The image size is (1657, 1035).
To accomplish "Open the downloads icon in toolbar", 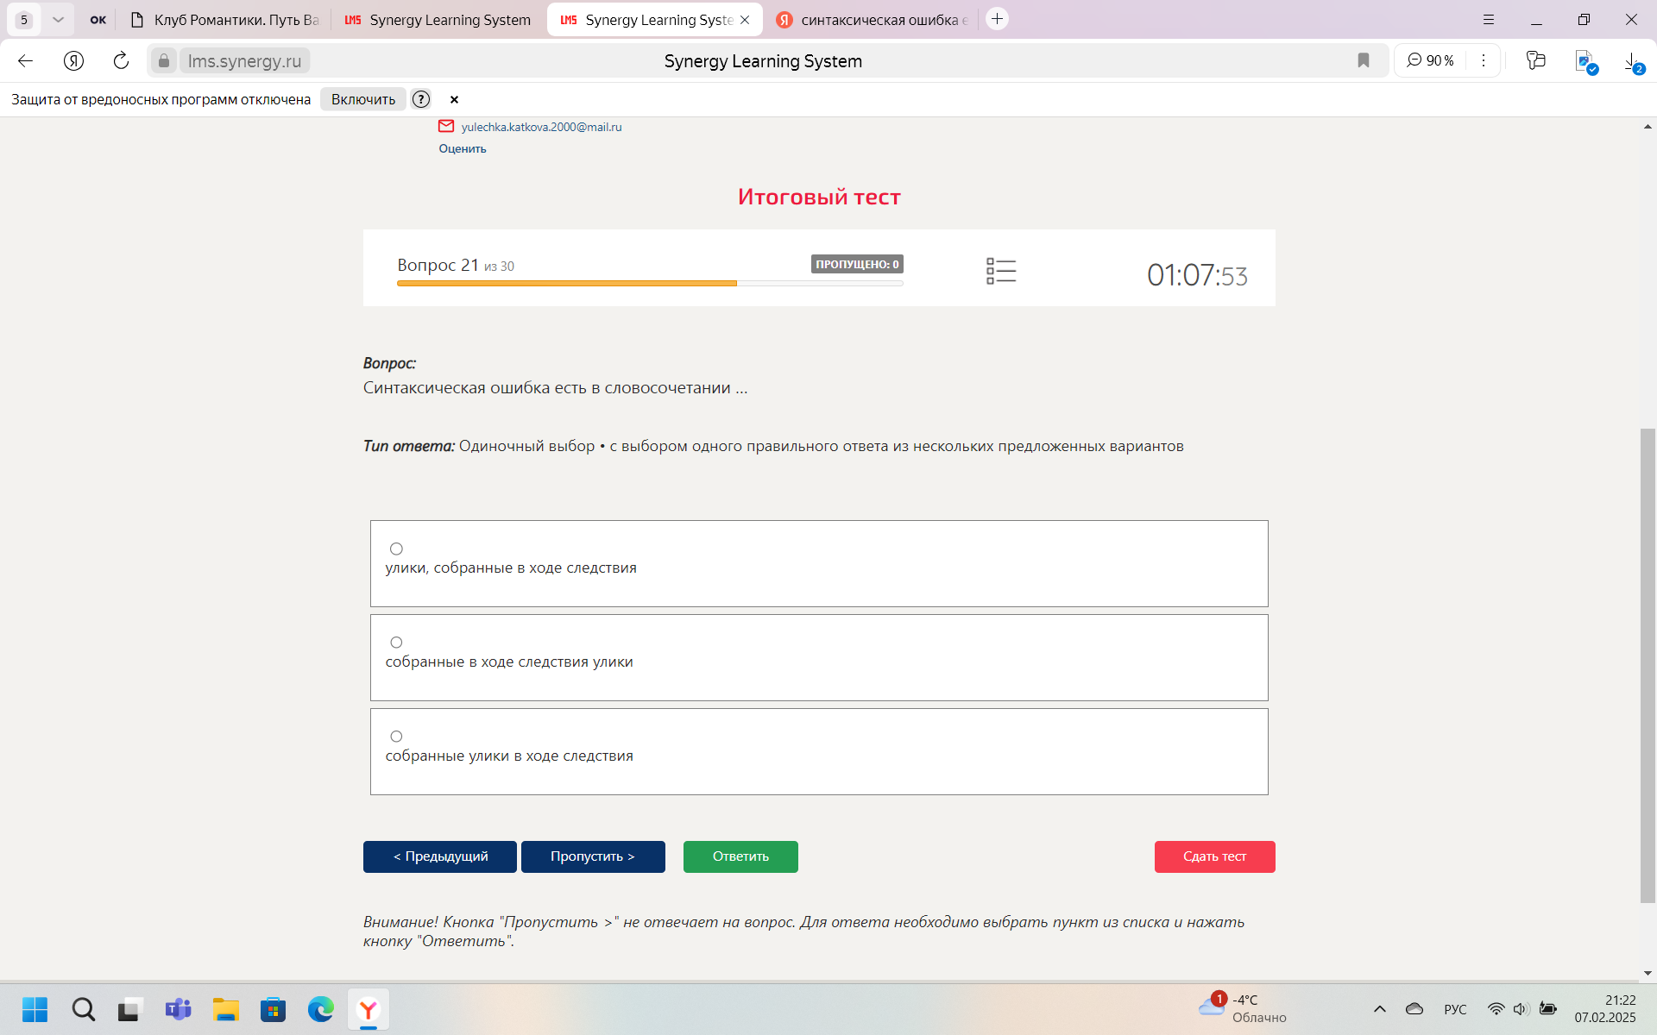I will pos(1631,60).
